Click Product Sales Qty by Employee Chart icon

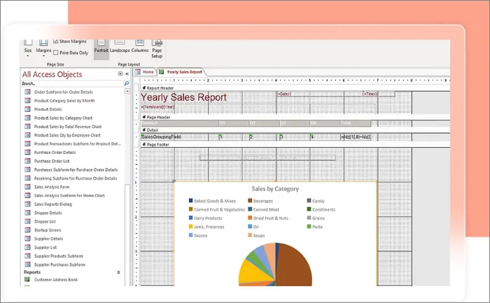tap(27, 135)
